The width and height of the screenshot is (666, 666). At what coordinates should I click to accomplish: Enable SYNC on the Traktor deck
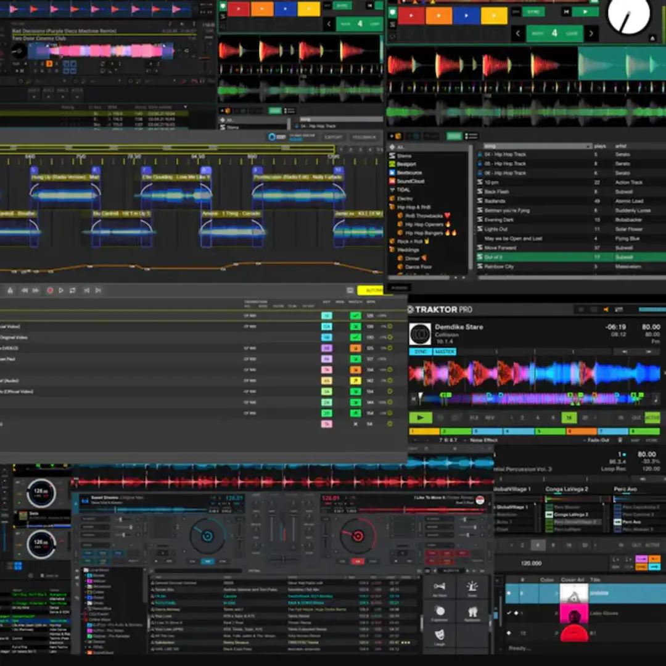click(421, 351)
